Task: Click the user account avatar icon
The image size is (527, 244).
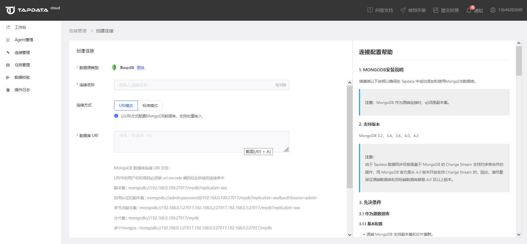Action: 493,10
